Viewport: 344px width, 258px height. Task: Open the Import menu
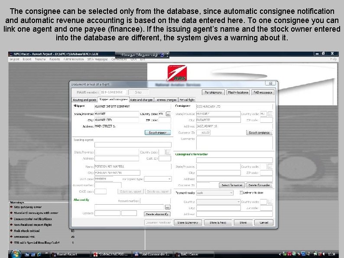pos(14,59)
